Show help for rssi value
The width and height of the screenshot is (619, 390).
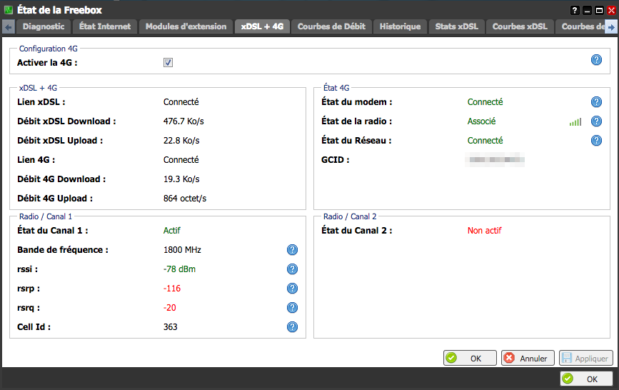[x=292, y=269]
